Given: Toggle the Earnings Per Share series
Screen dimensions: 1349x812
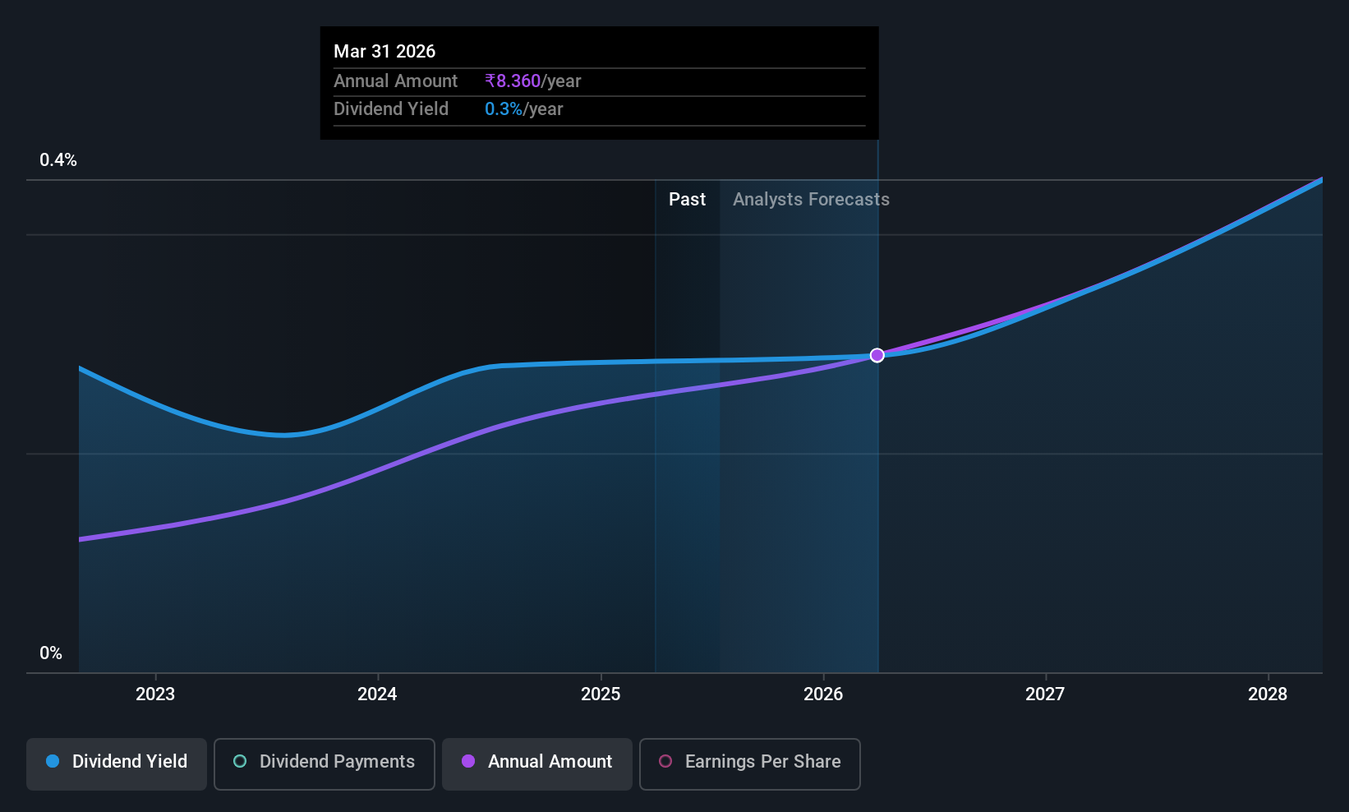Looking at the screenshot, I should [749, 764].
